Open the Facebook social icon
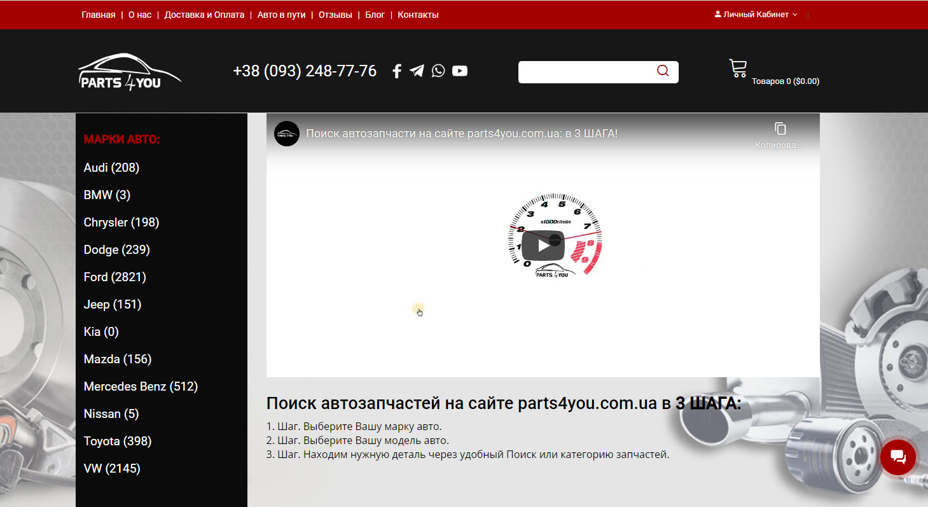Screen dimensions: 928x507 click(397, 71)
